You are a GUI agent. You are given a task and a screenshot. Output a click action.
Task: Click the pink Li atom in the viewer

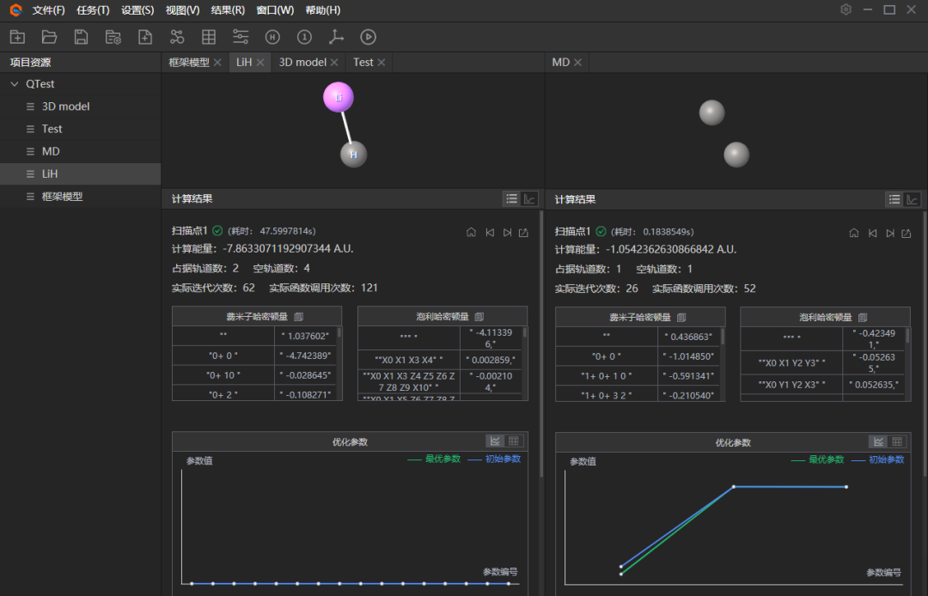339,97
